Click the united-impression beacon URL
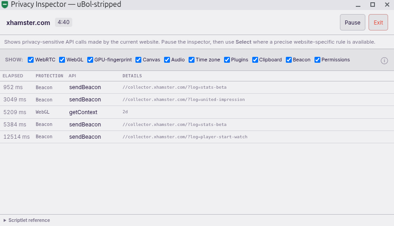Screen dimensions: 394x226 point(184,100)
